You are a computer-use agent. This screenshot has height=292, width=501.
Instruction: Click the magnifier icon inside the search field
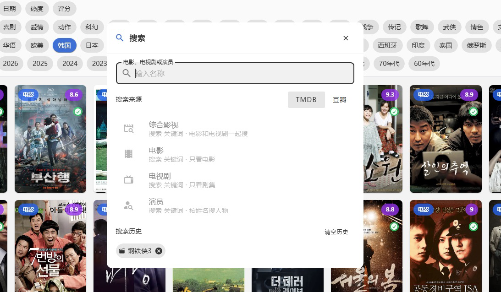127,73
